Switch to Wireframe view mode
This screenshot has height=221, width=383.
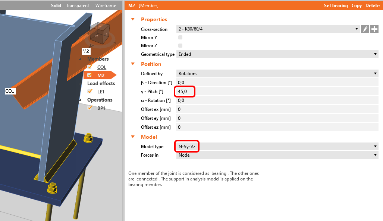pyautogui.click(x=106, y=5)
